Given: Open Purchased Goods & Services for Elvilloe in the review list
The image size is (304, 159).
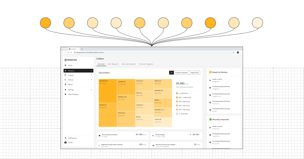Looking at the screenshot, I should coord(224,110).
